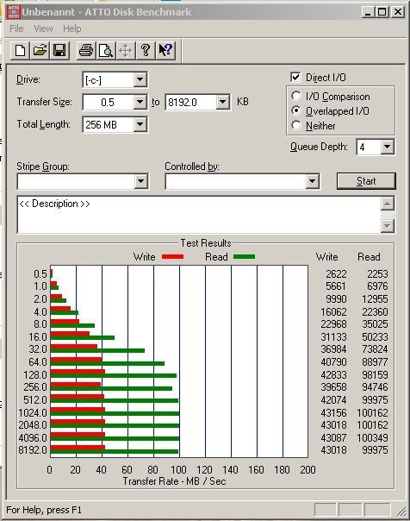This screenshot has width=410, height=521.
Task: Open the Queue Depth dropdown
Action: pos(387,147)
